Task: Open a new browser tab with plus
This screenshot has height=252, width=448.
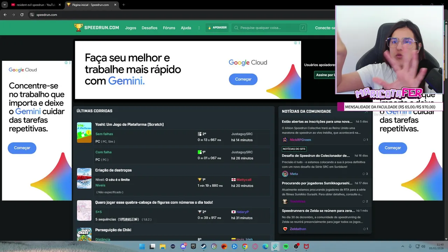Action: tap(124, 5)
